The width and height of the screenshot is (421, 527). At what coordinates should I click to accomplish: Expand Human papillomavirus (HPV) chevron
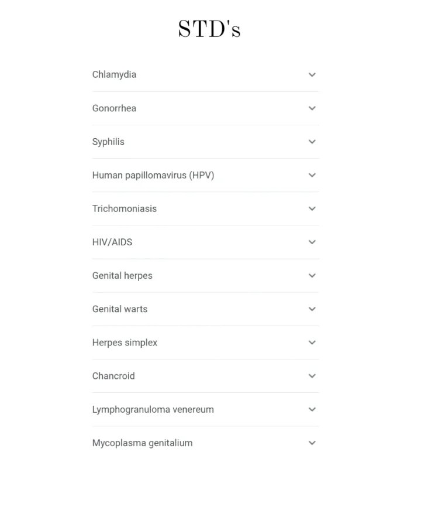pos(312,175)
